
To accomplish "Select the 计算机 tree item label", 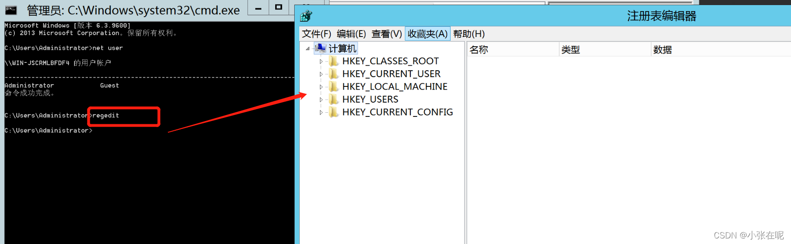I will pos(342,49).
